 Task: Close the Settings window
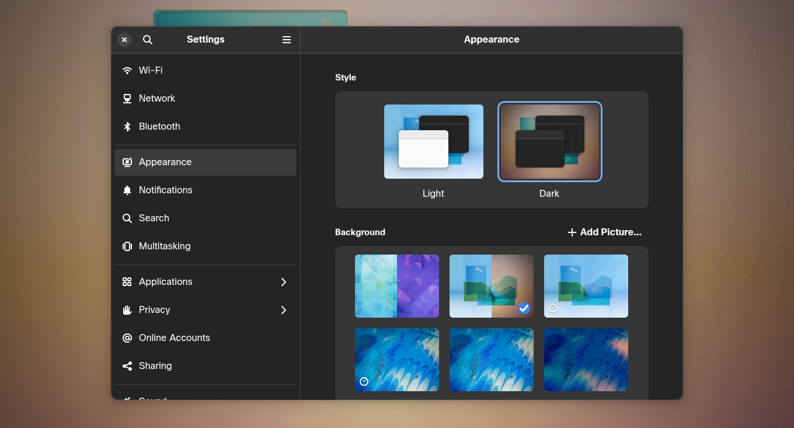click(124, 40)
